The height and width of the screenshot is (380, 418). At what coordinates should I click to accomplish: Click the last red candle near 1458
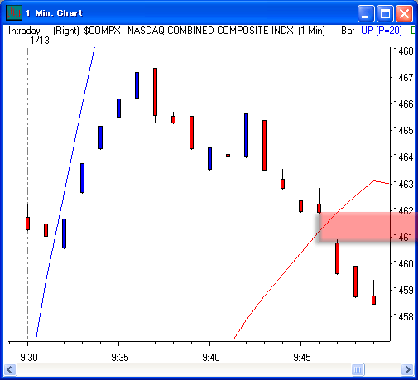[x=373, y=300]
